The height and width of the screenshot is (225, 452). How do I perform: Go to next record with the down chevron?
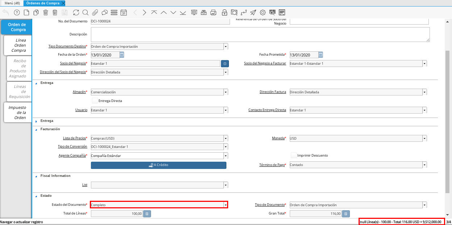pos(173,13)
